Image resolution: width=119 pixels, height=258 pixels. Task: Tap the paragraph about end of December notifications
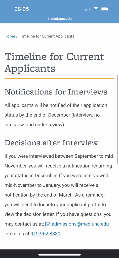(x=56, y=115)
